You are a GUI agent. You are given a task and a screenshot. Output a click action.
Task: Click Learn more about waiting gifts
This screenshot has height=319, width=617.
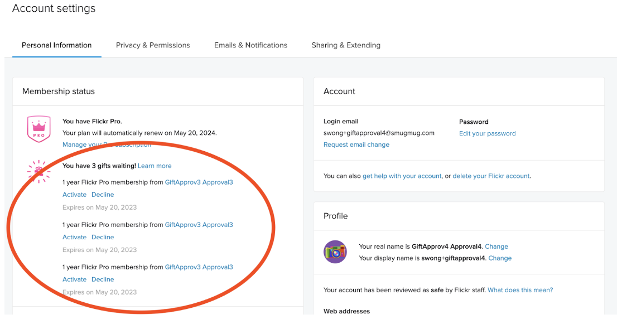(x=155, y=166)
